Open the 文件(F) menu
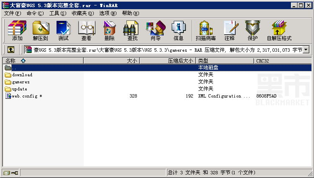Image resolution: width=314 pixels, height=178 pixels. click(x=13, y=13)
